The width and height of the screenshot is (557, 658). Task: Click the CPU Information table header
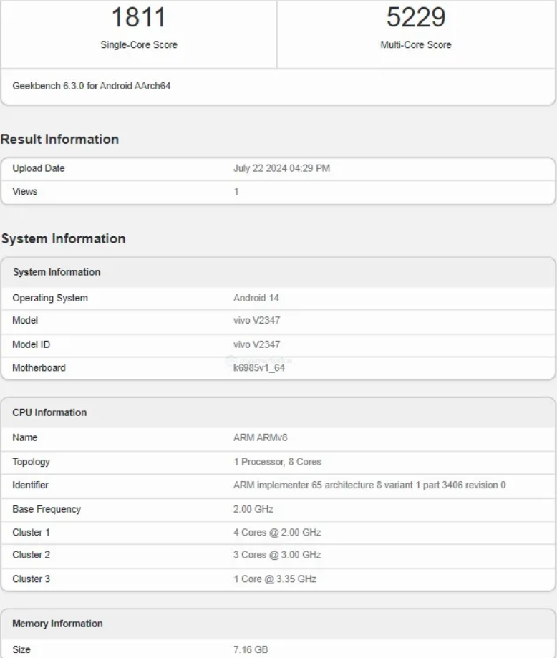[x=49, y=412]
